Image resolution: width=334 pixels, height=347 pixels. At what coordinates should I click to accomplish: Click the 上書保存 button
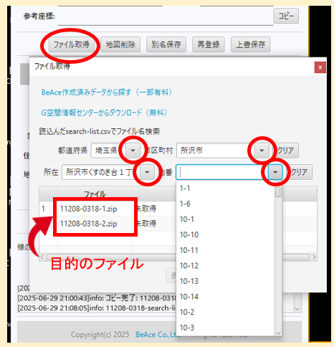pos(250,44)
